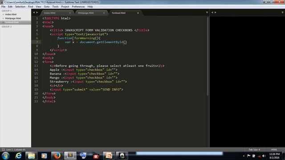Click the editor vertical scrollbar

pyautogui.click(x=208, y=56)
